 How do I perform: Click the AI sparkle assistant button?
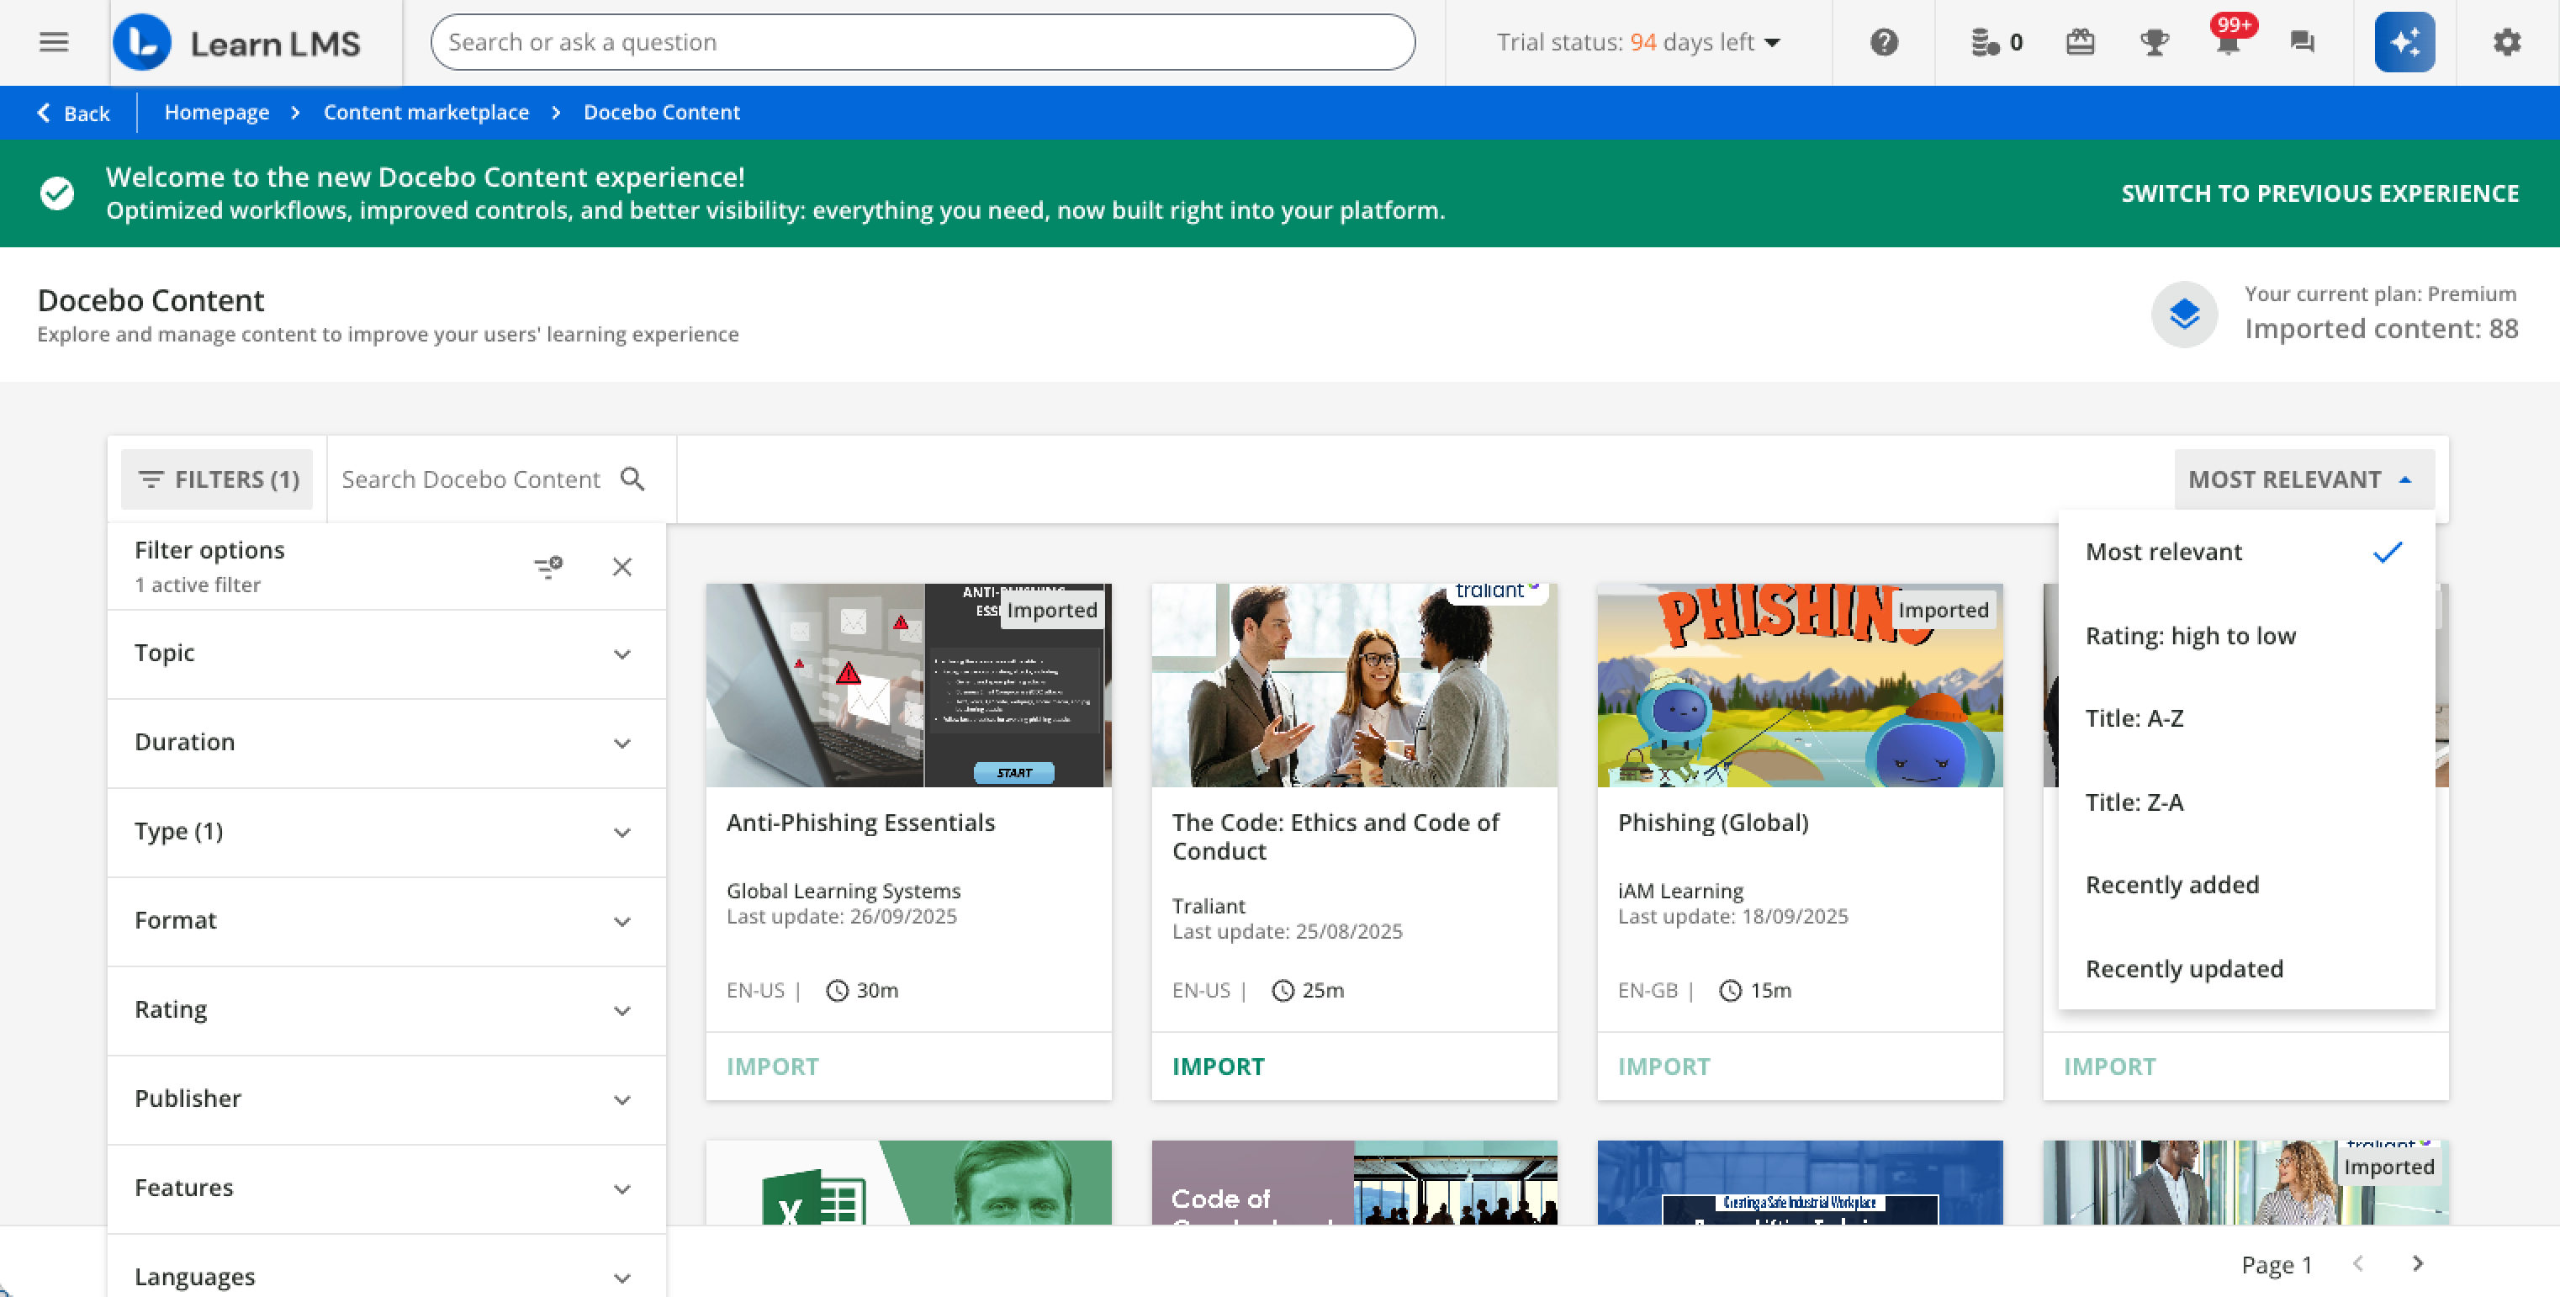tap(2404, 42)
